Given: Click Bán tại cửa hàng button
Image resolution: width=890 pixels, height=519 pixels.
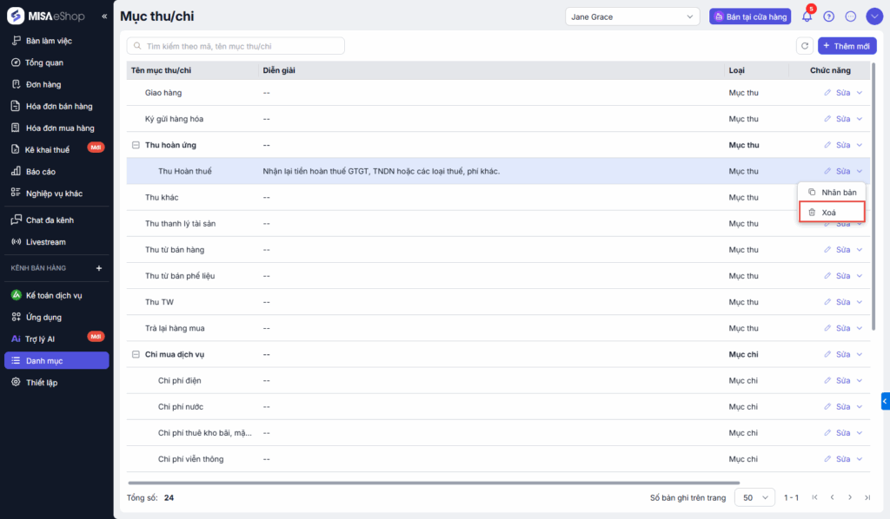Looking at the screenshot, I should 750,16.
